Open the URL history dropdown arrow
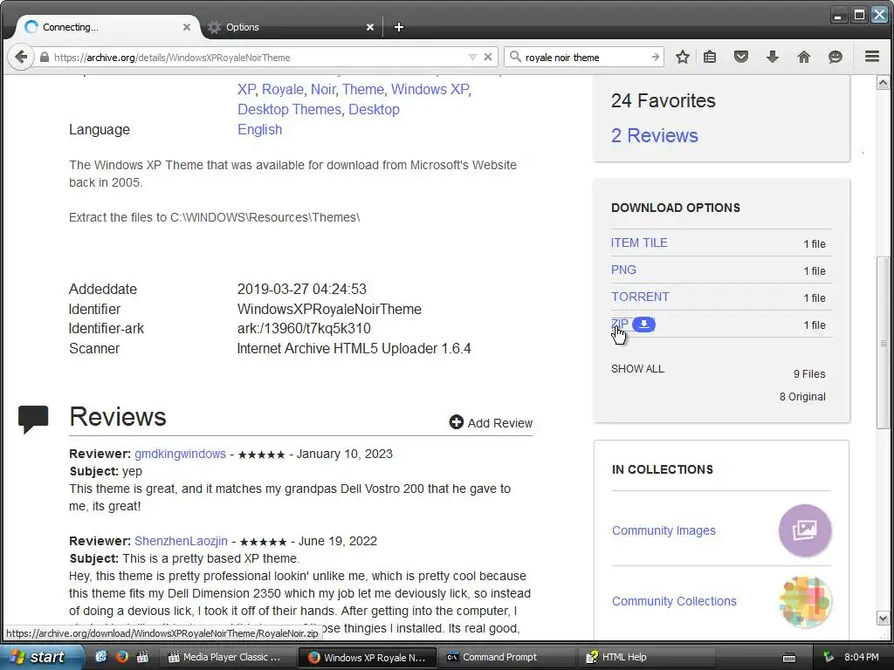This screenshot has height=670, width=894. pyautogui.click(x=472, y=57)
